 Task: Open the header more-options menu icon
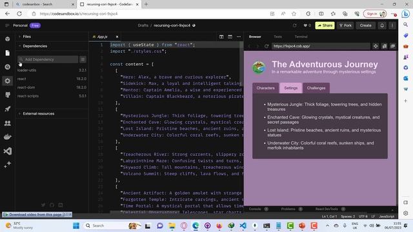392,26
